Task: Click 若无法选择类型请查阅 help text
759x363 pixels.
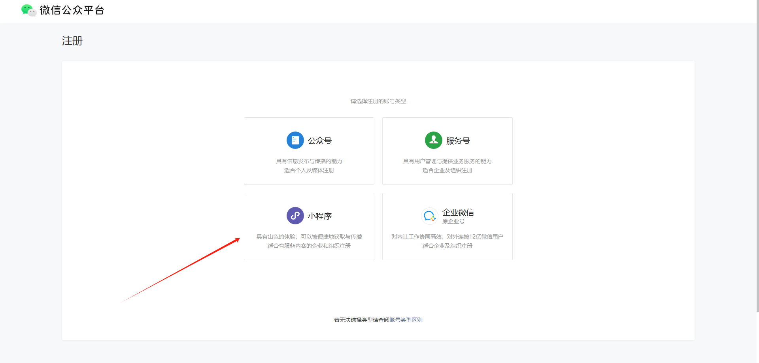Action: point(360,320)
